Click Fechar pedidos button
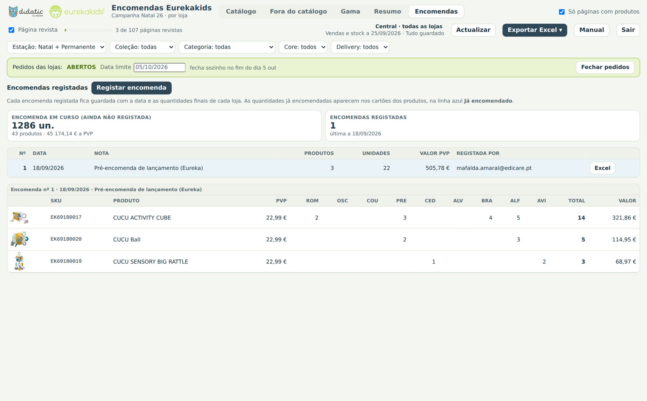 coord(605,67)
